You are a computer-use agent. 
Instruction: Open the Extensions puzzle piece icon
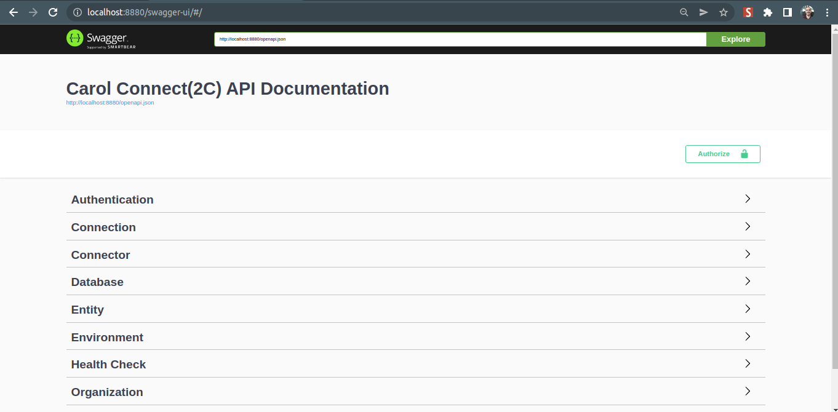point(767,12)
